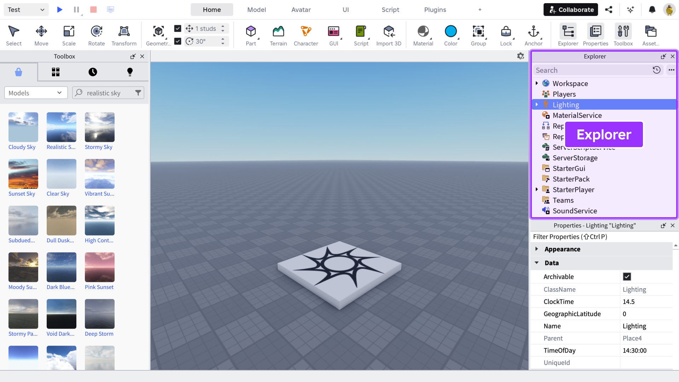Open the Plugins ribbon tab
The height and width of the screenshot is (382, 679).
point(435,10)
